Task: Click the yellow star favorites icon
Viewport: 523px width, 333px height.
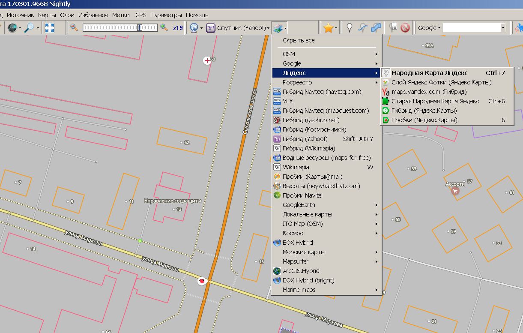Action: (328, 28)
